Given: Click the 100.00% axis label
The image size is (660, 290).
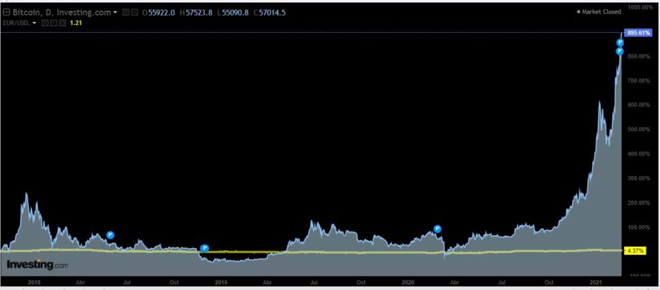Looking at the screenshot, I should pyautogui.click(x=639, y=227).
